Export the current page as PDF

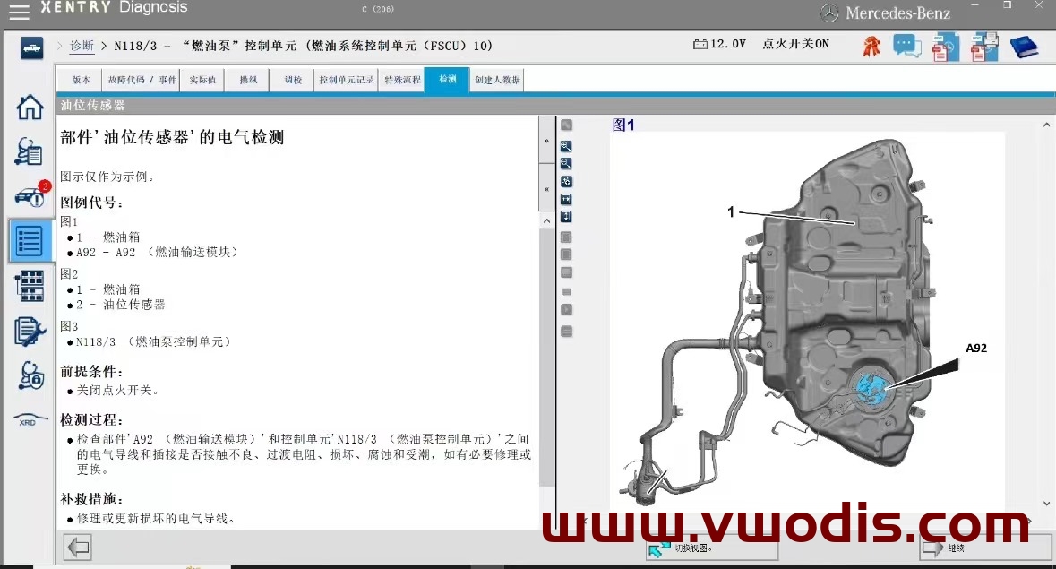point(945,46)
